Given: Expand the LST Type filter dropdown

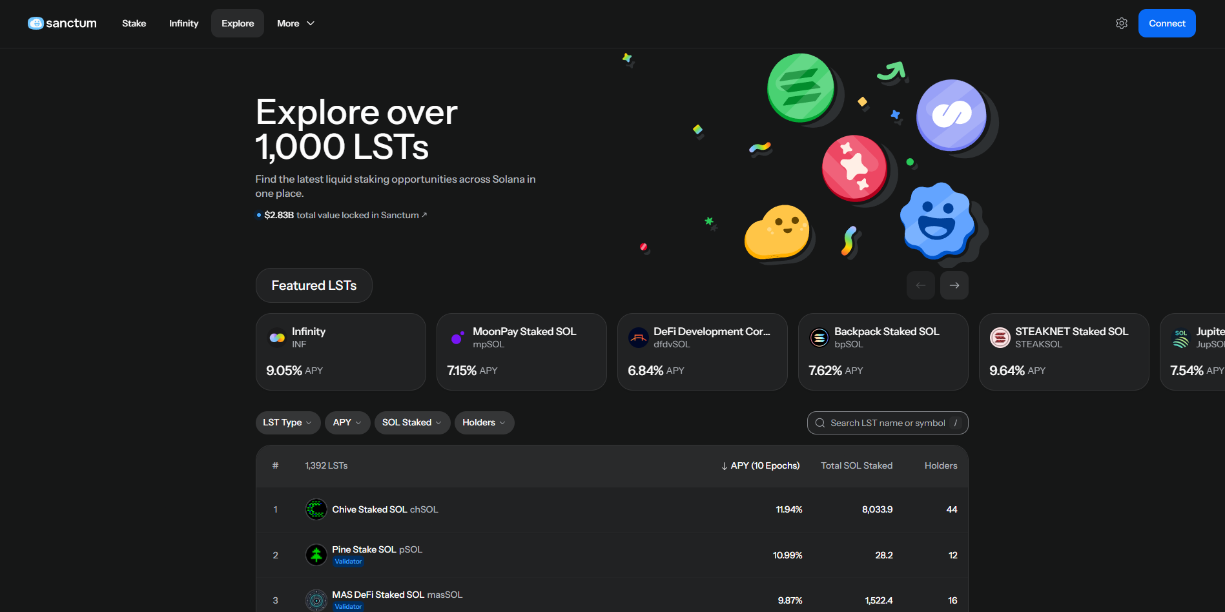Looking at the screenshot, I should [287, 423].
